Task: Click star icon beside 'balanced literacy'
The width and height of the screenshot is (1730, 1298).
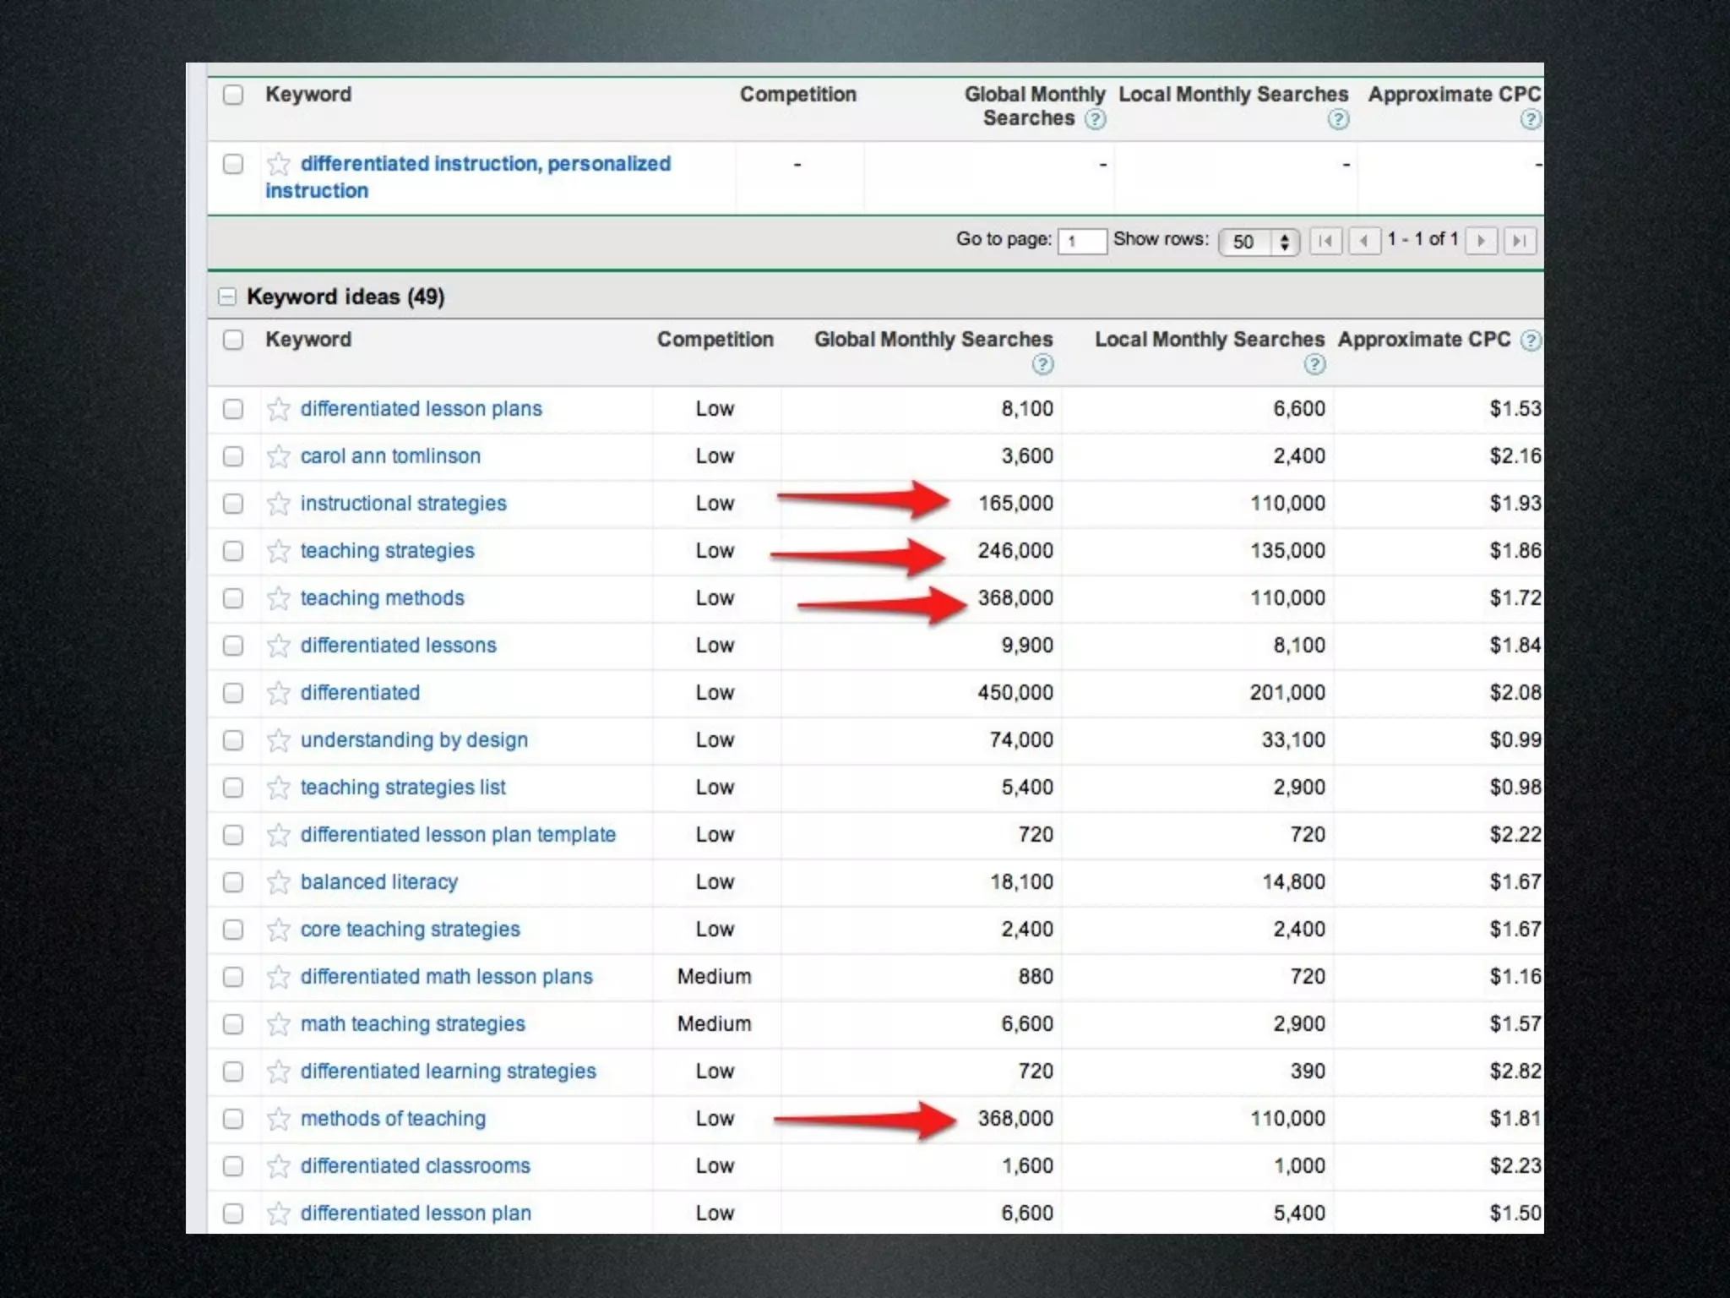Action: pyautogui.click(x=278, y=882)
